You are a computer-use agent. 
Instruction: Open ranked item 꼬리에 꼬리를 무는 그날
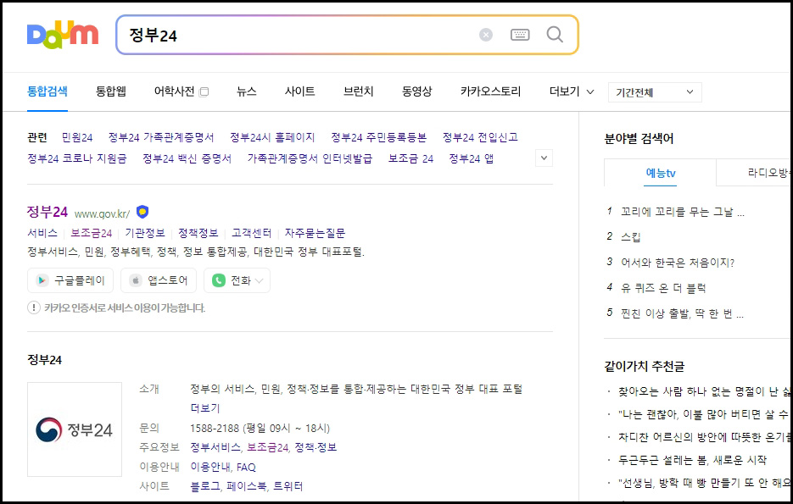point(682,212)
